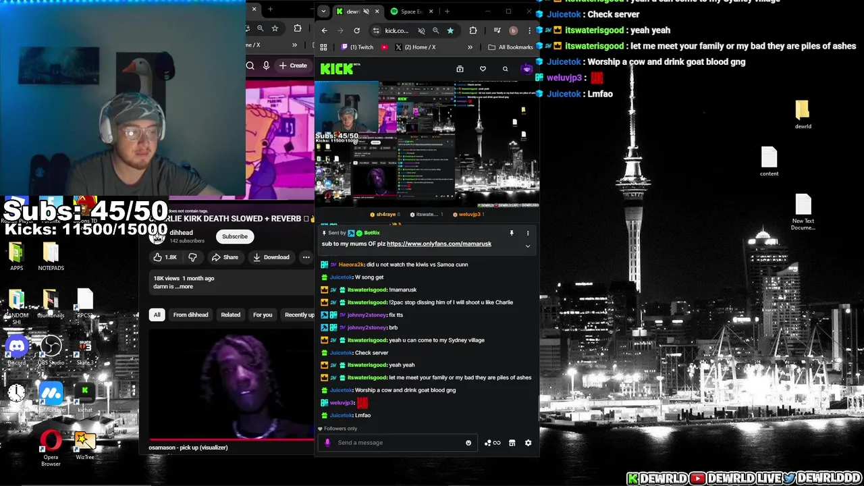Open the tab search dropdown arrow
This screenshot has width=864, height=486.
click(323, 11)
